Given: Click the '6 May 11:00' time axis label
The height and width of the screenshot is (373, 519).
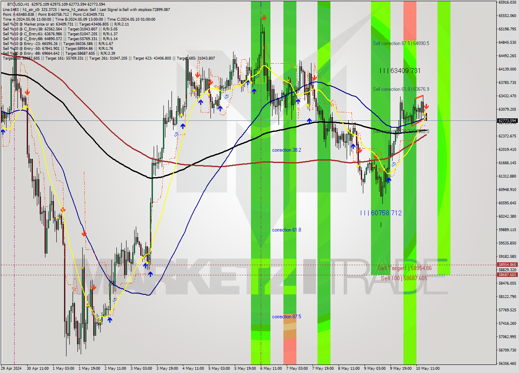Looking at the screenshot, I should (x=270, y=369).
